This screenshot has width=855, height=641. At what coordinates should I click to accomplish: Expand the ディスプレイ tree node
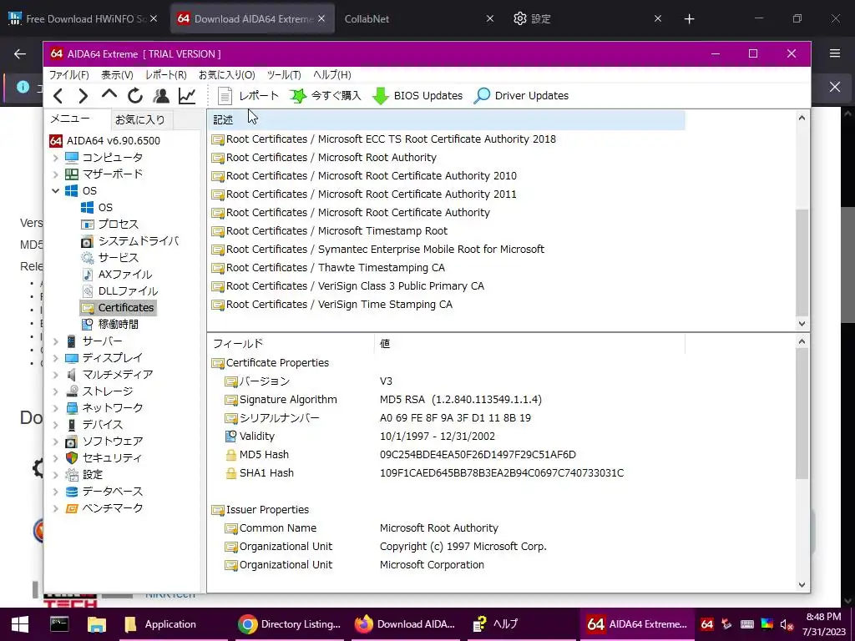(x=55, y=358)
